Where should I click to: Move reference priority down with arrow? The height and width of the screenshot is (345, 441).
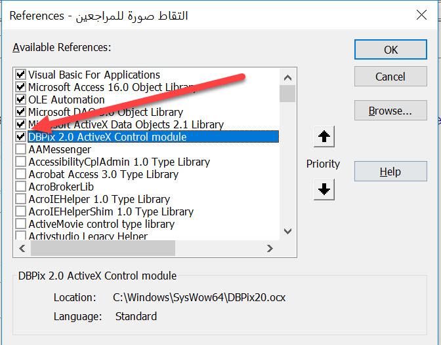click(x=324, y=189)
